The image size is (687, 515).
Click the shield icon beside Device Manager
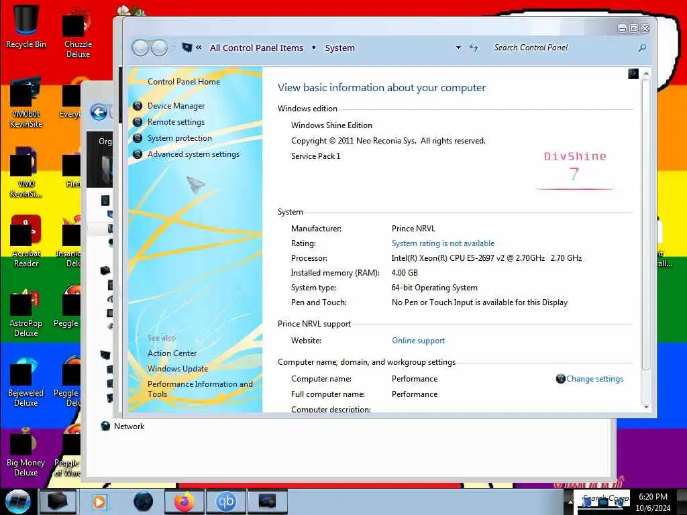tap(138, 106)
